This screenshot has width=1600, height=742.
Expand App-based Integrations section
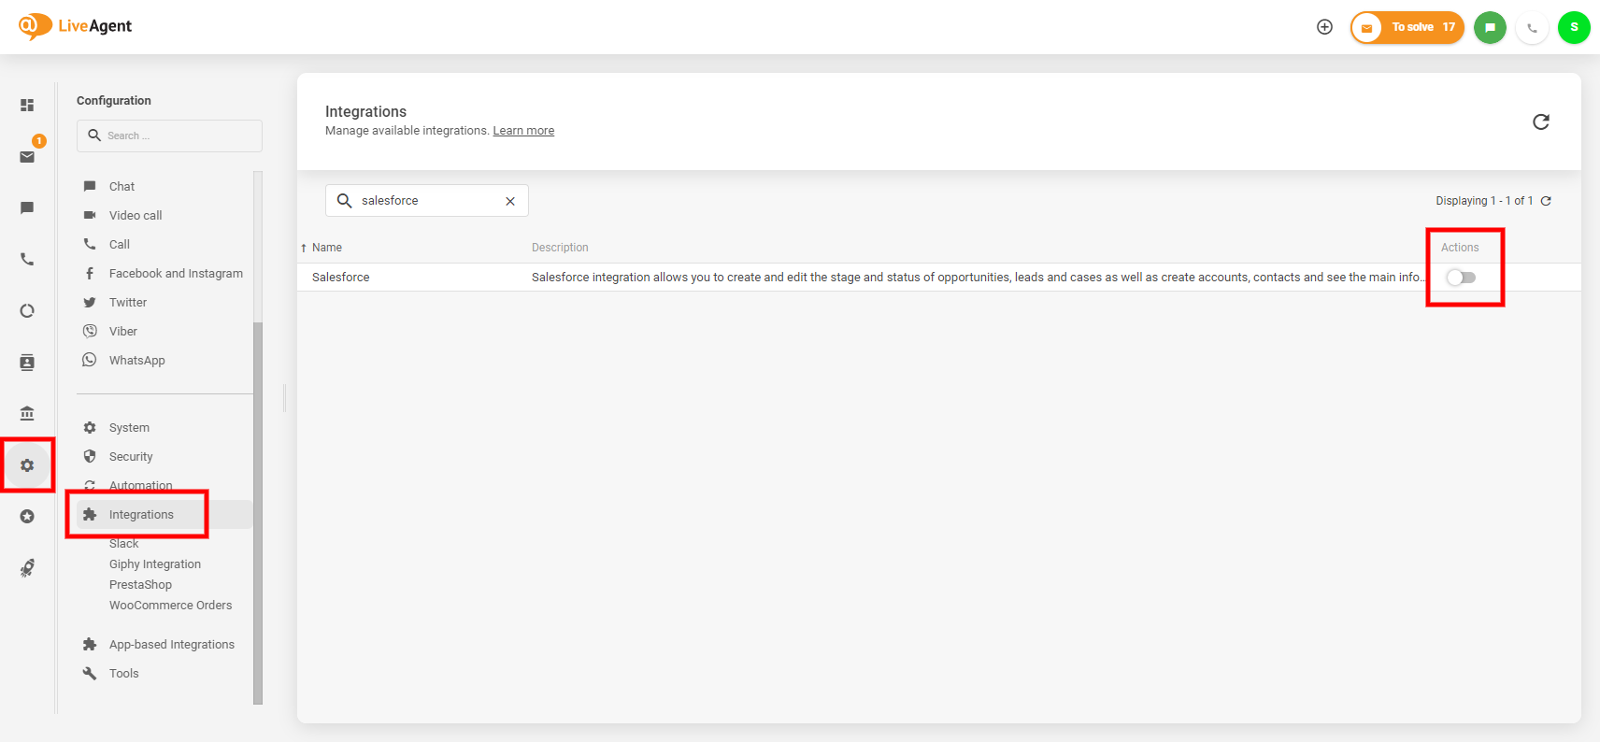[171, 645]
